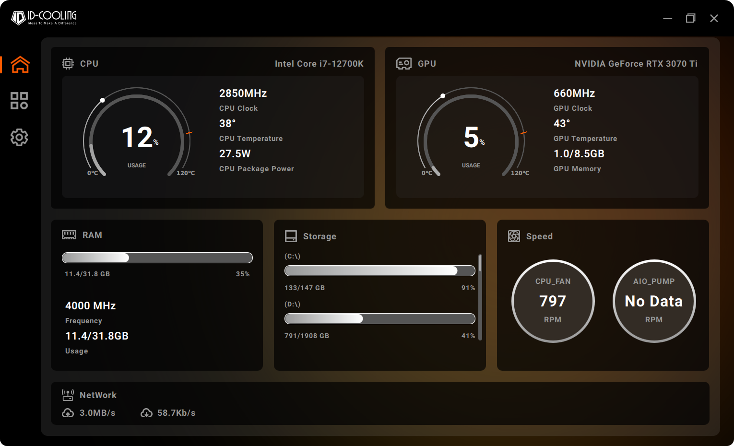Viewport: 734px width, 446px height.
Task: Click the ID-COOLING logo
Action: (x=44, y=18)
